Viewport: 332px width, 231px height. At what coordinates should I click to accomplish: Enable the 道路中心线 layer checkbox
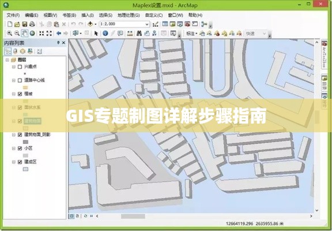click(20, 80)
